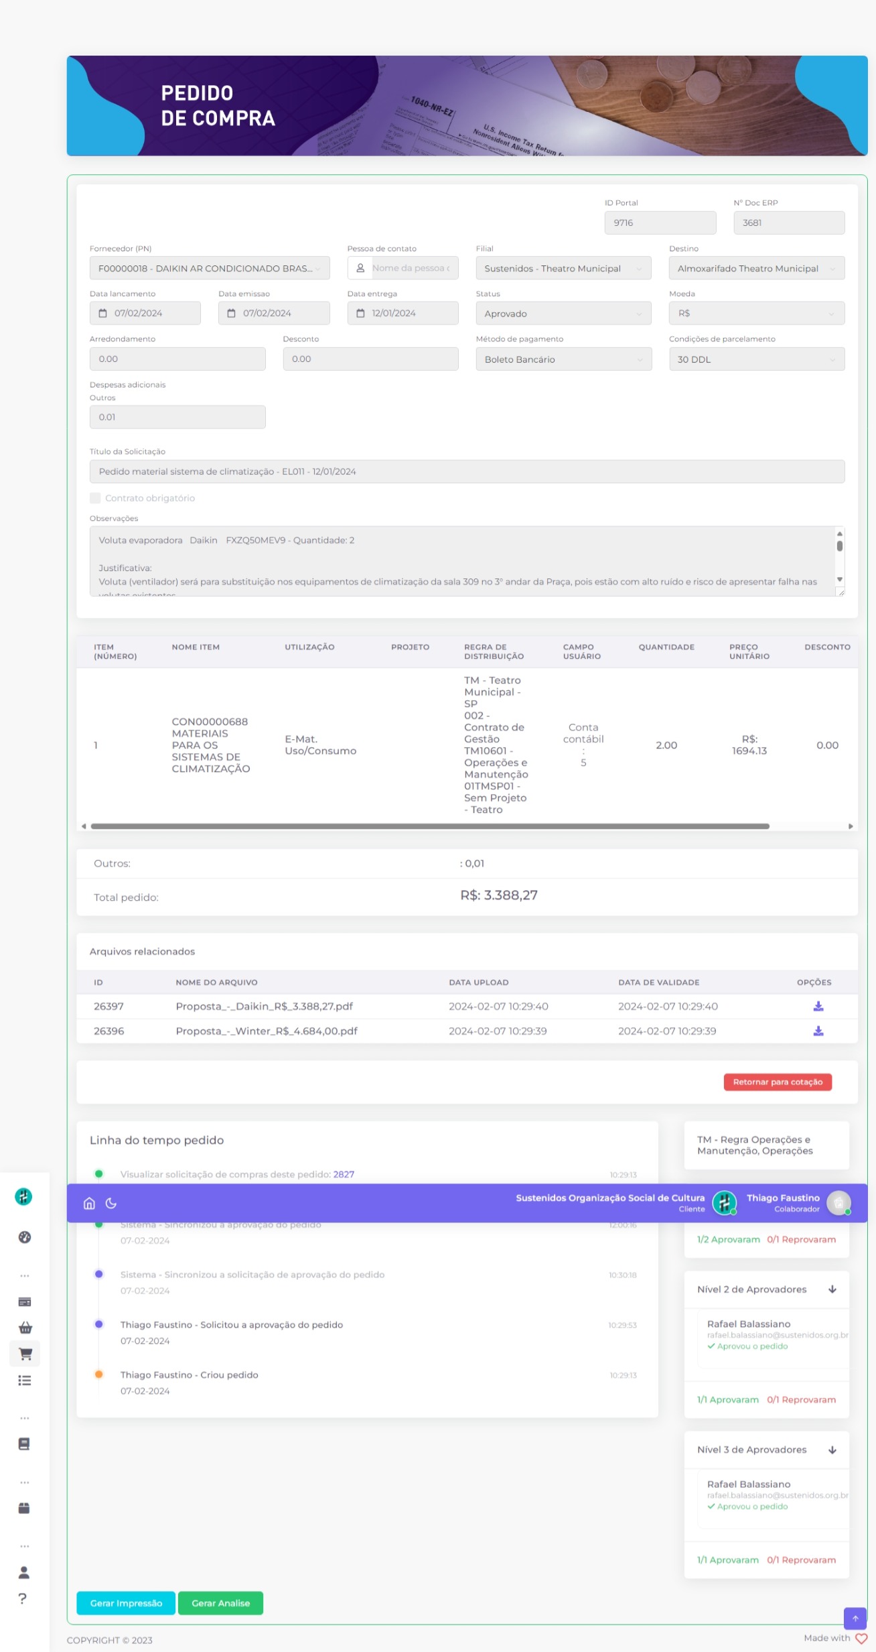
Task: Click Rafael Balassiano in Nível 2 approvers
Action: [x=749, y=1324]
